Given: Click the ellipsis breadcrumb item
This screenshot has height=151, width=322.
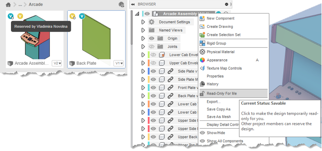Looking at the screenshot, I should [x=20, y=5].
